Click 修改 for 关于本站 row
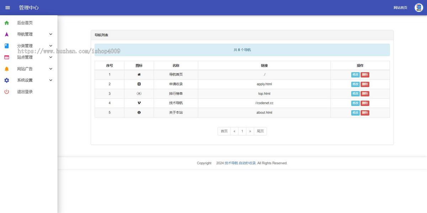This screenshot has height=213, width=427. pyautogui.click(x=355, y=113)
